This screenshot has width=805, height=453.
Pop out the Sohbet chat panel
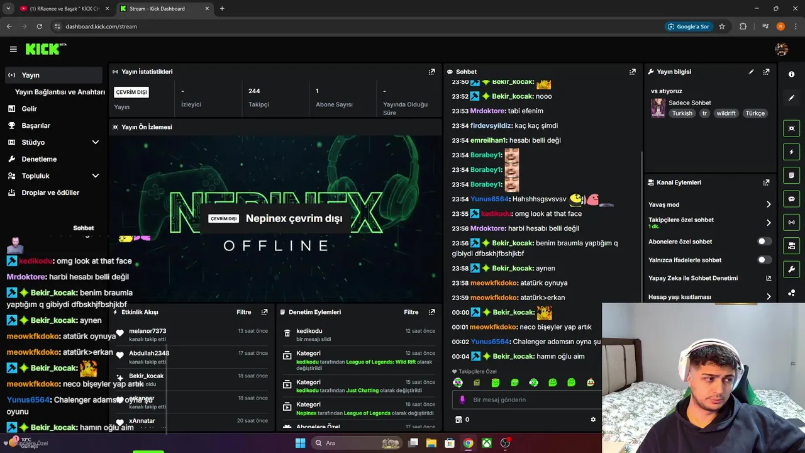633,72
